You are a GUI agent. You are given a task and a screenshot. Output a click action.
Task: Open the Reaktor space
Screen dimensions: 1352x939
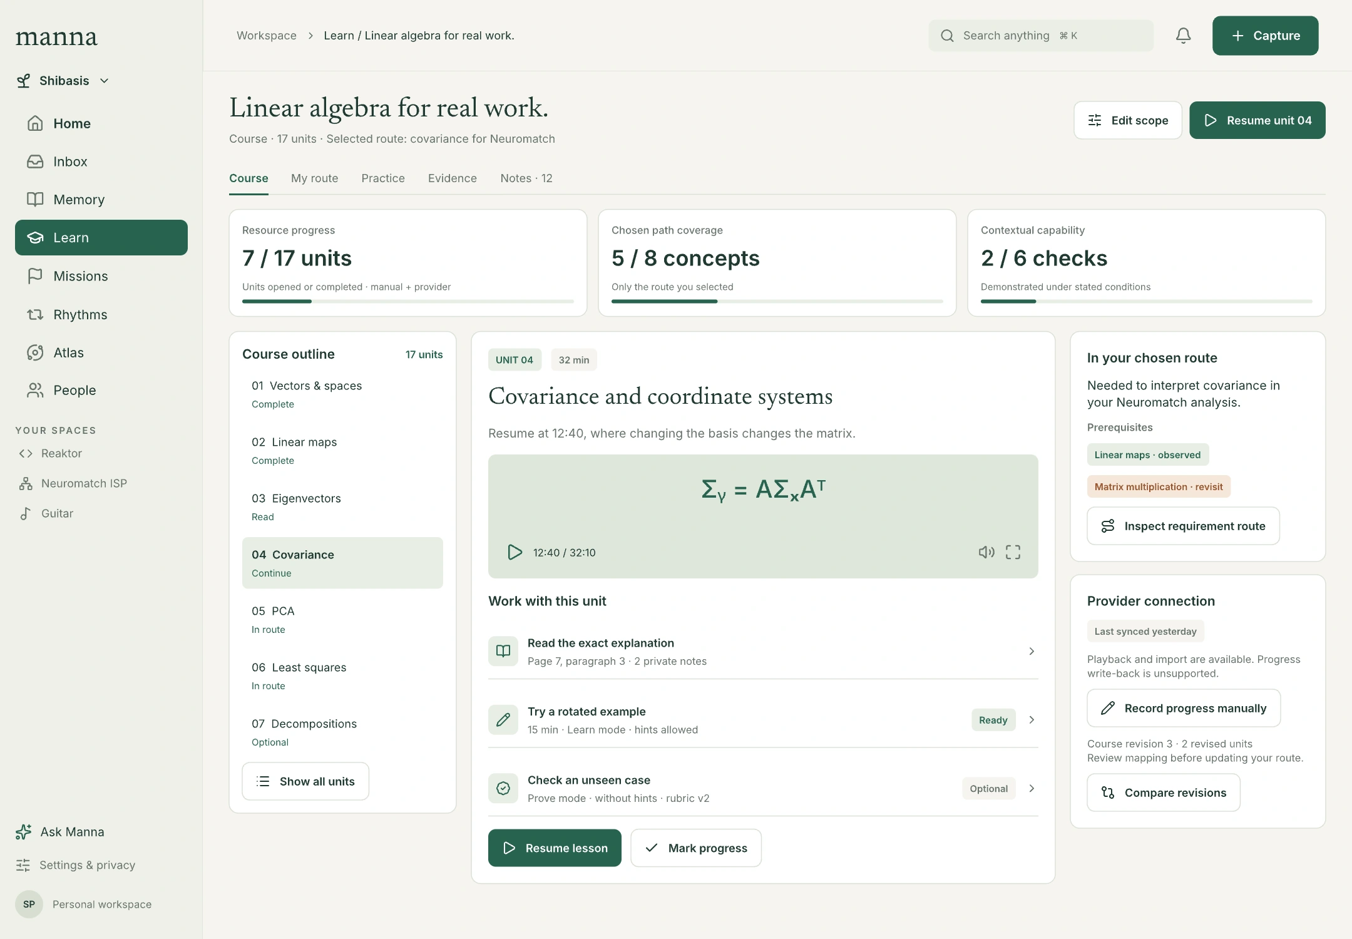[x=51, y=453]
